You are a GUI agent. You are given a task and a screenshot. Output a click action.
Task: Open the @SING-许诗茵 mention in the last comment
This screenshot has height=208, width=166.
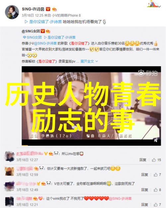pos(120,199)
